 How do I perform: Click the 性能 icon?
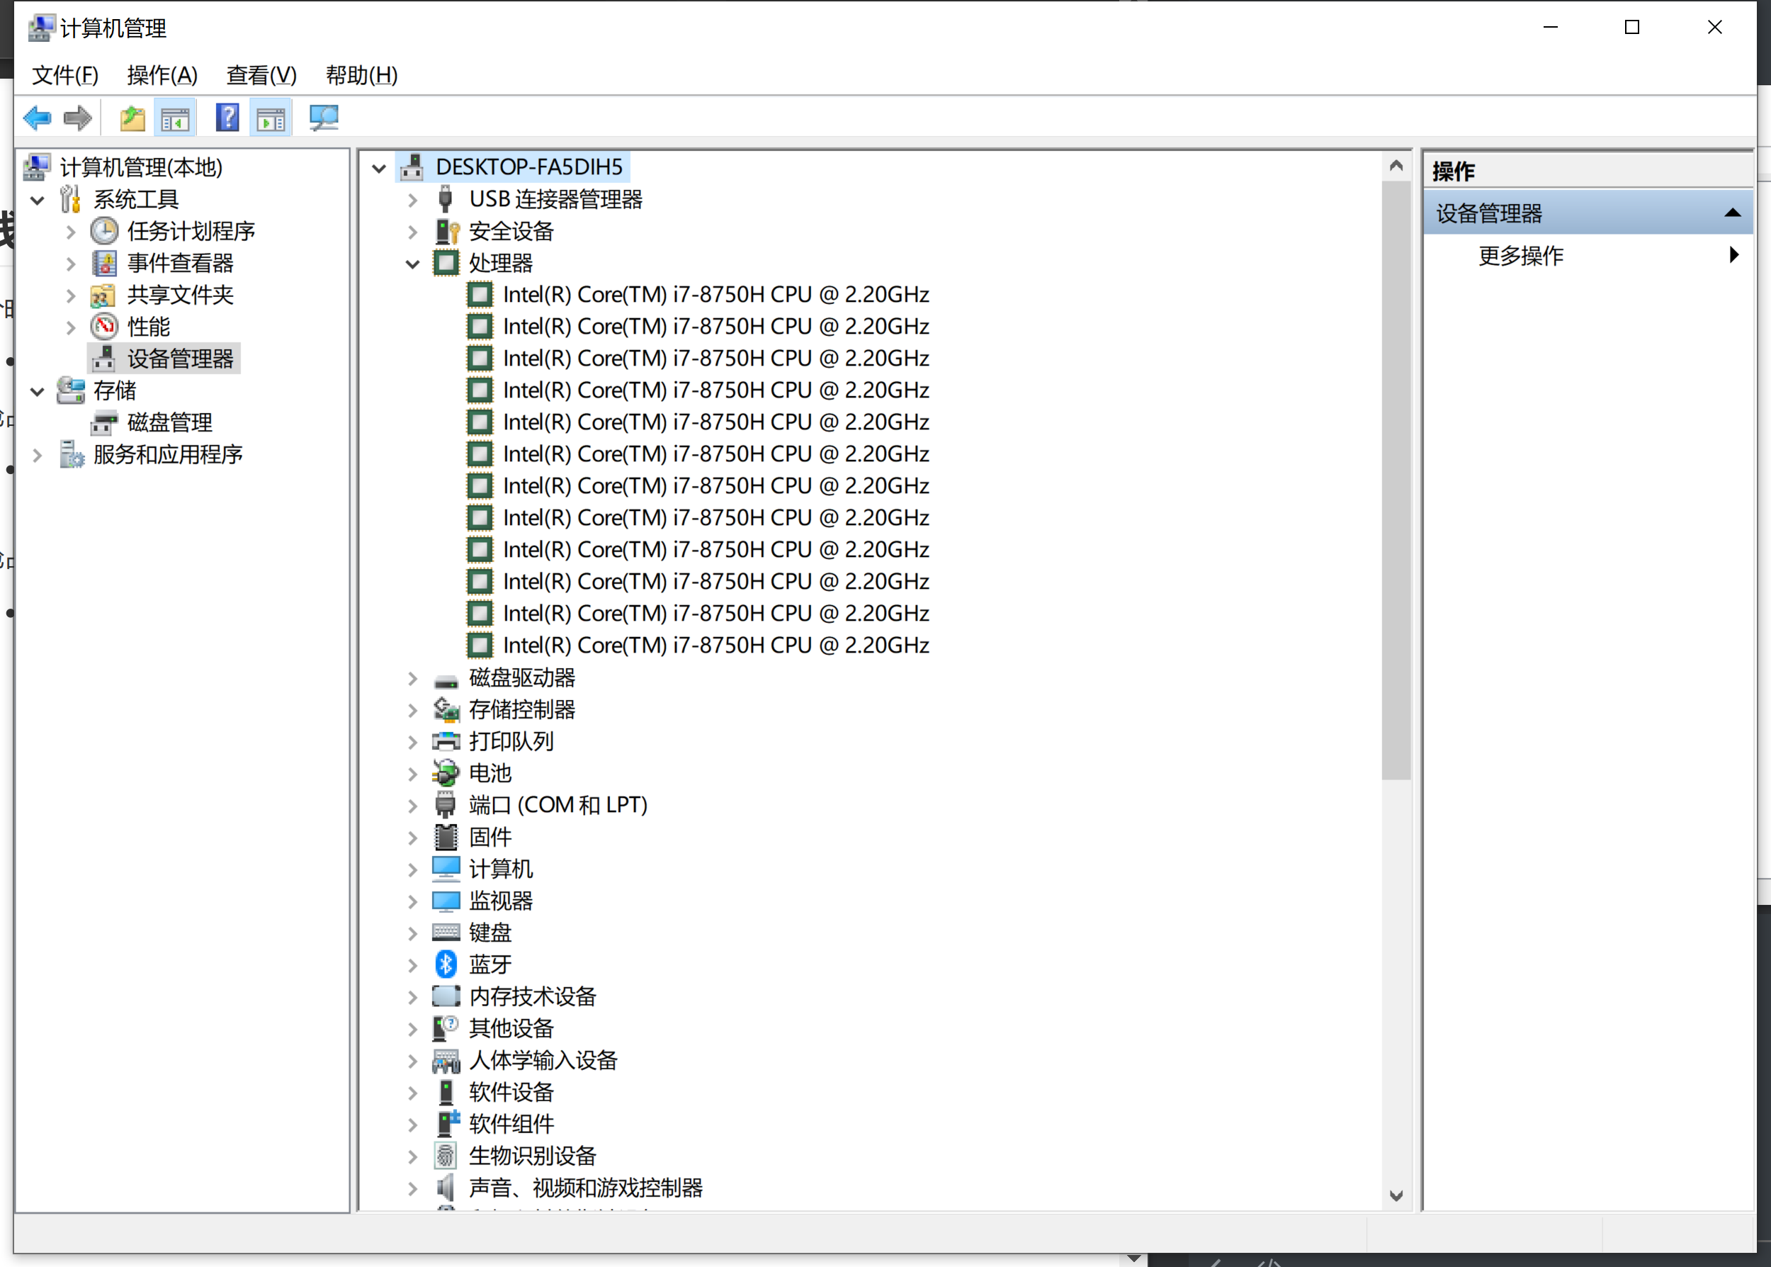click(105, 327)
